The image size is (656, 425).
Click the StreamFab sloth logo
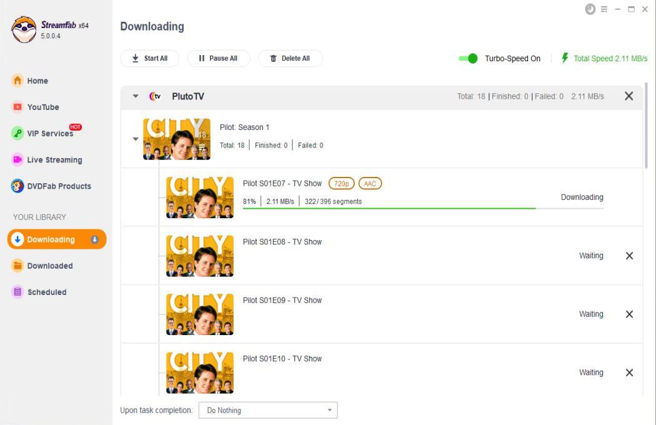[x=24, y=30]
